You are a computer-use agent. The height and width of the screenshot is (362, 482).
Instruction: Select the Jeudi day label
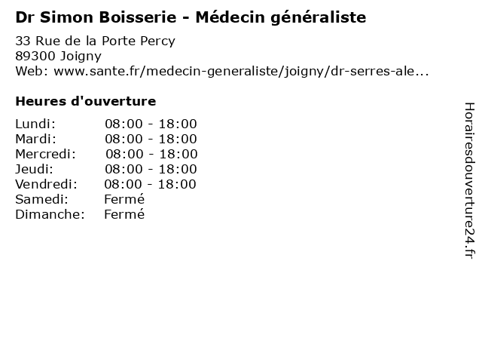pyautogui.click(x=34, y=169)
